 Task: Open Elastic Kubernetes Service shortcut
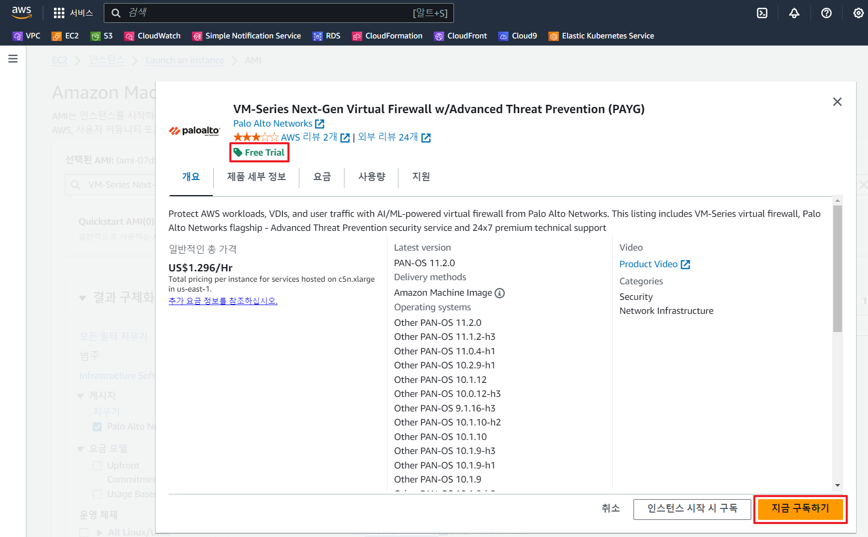point(602,36)
